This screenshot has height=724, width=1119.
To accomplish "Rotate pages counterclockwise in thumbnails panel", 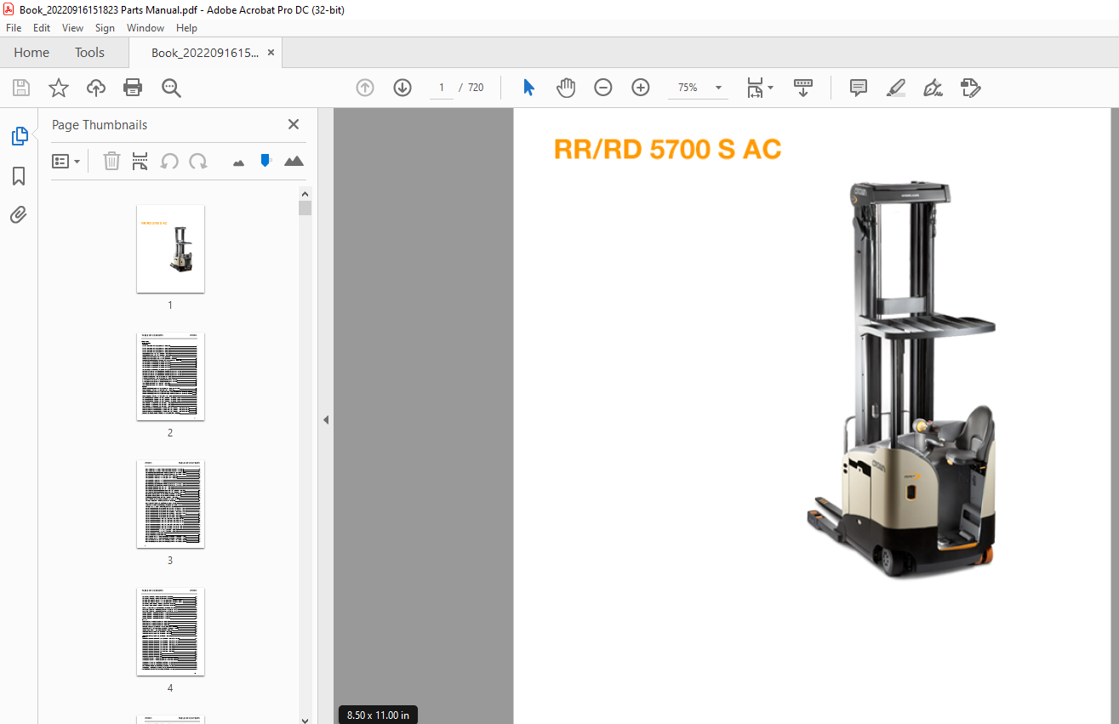I will pos(169,161).
